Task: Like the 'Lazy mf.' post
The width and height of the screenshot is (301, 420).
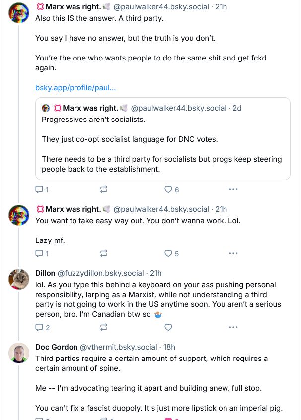Action: [x=168, y=253]
